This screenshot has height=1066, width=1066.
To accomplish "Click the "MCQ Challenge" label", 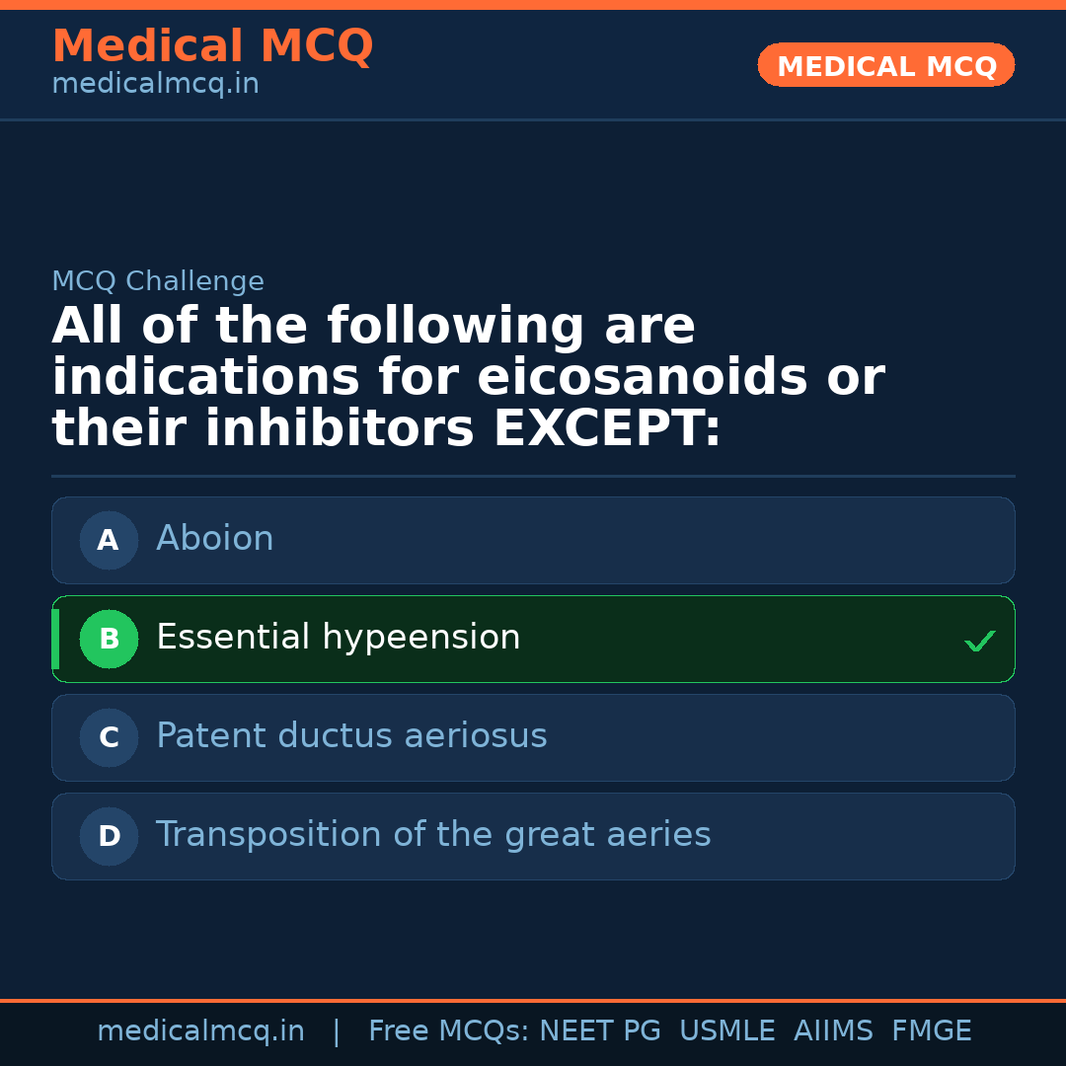I will [x=158, y=281].
